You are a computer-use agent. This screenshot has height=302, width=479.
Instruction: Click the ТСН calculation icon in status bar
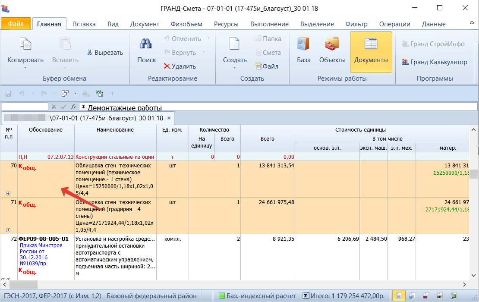[441, 296]
